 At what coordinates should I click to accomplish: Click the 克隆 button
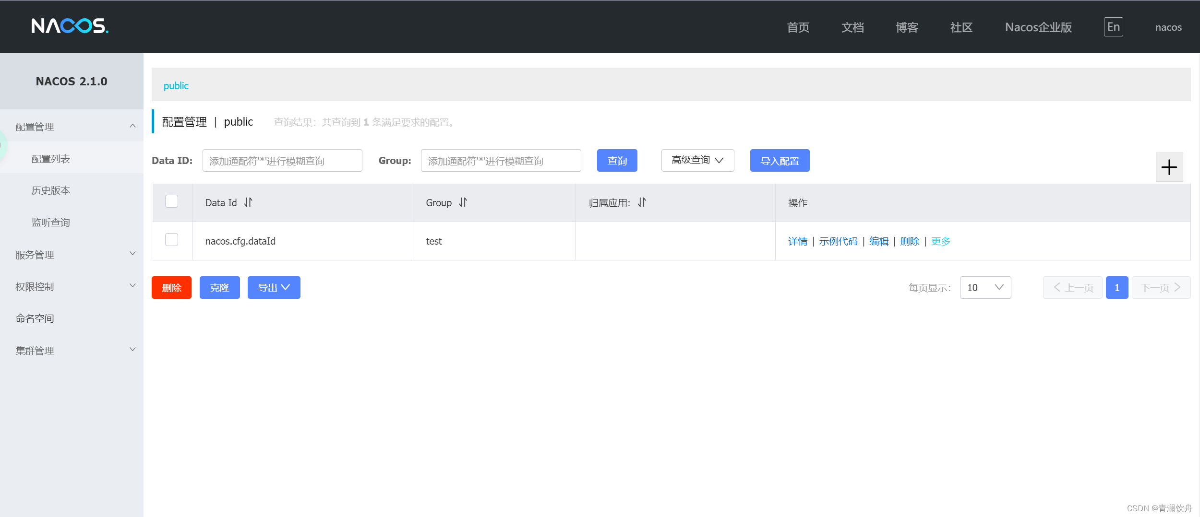[x=219, y=287]
